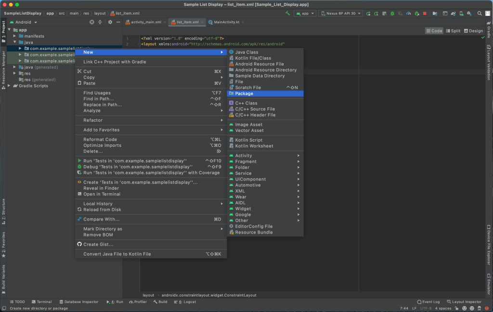Screen dimensions: 493x312
Task: Click the search magnifier icon in toolbar
Action: pos(480,13)
